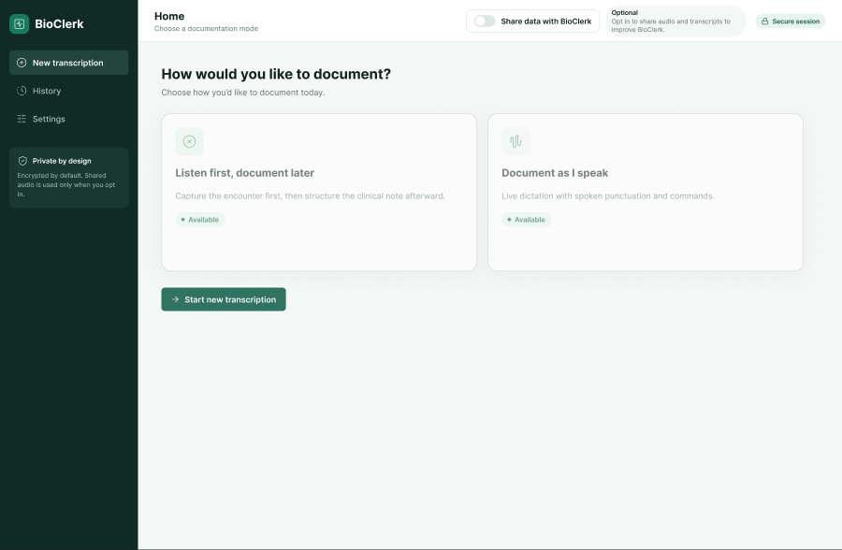Select the Listen first, document later card

319,192
